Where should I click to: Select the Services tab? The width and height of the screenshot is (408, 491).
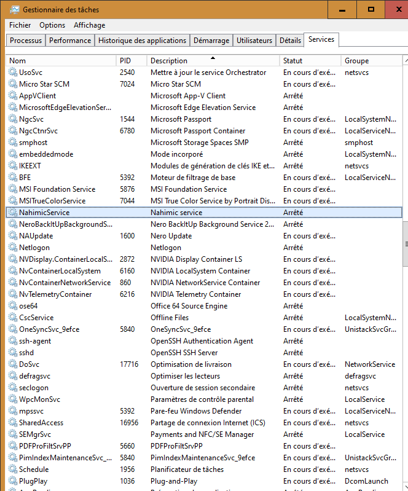321,39
